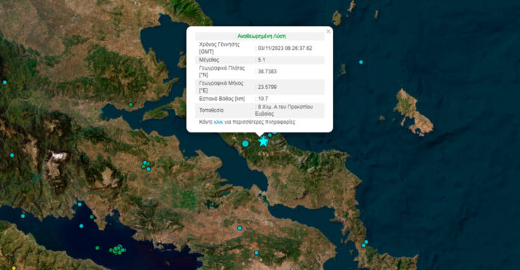Viewport: 520px width, 270px height.
Task: Close the earthquake info popup
Action: pyautogui.click(x=328, y=31)
